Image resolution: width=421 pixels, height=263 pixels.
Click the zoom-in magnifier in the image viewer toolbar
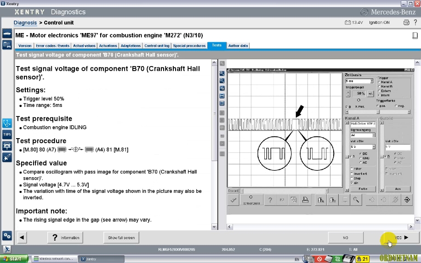point(222,73)
